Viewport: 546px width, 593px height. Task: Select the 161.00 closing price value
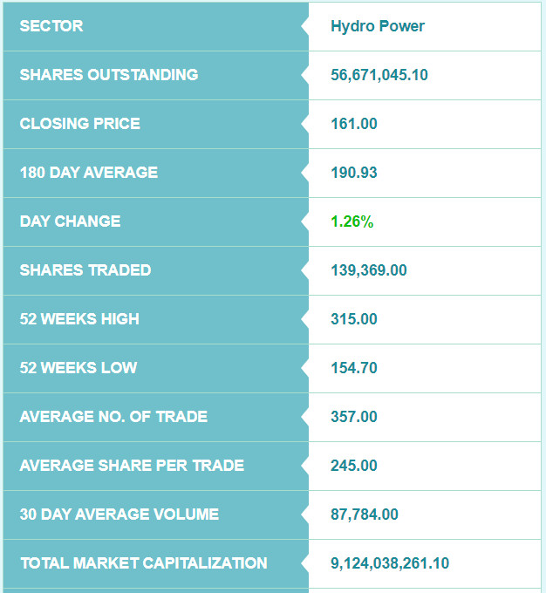(354, 124)
